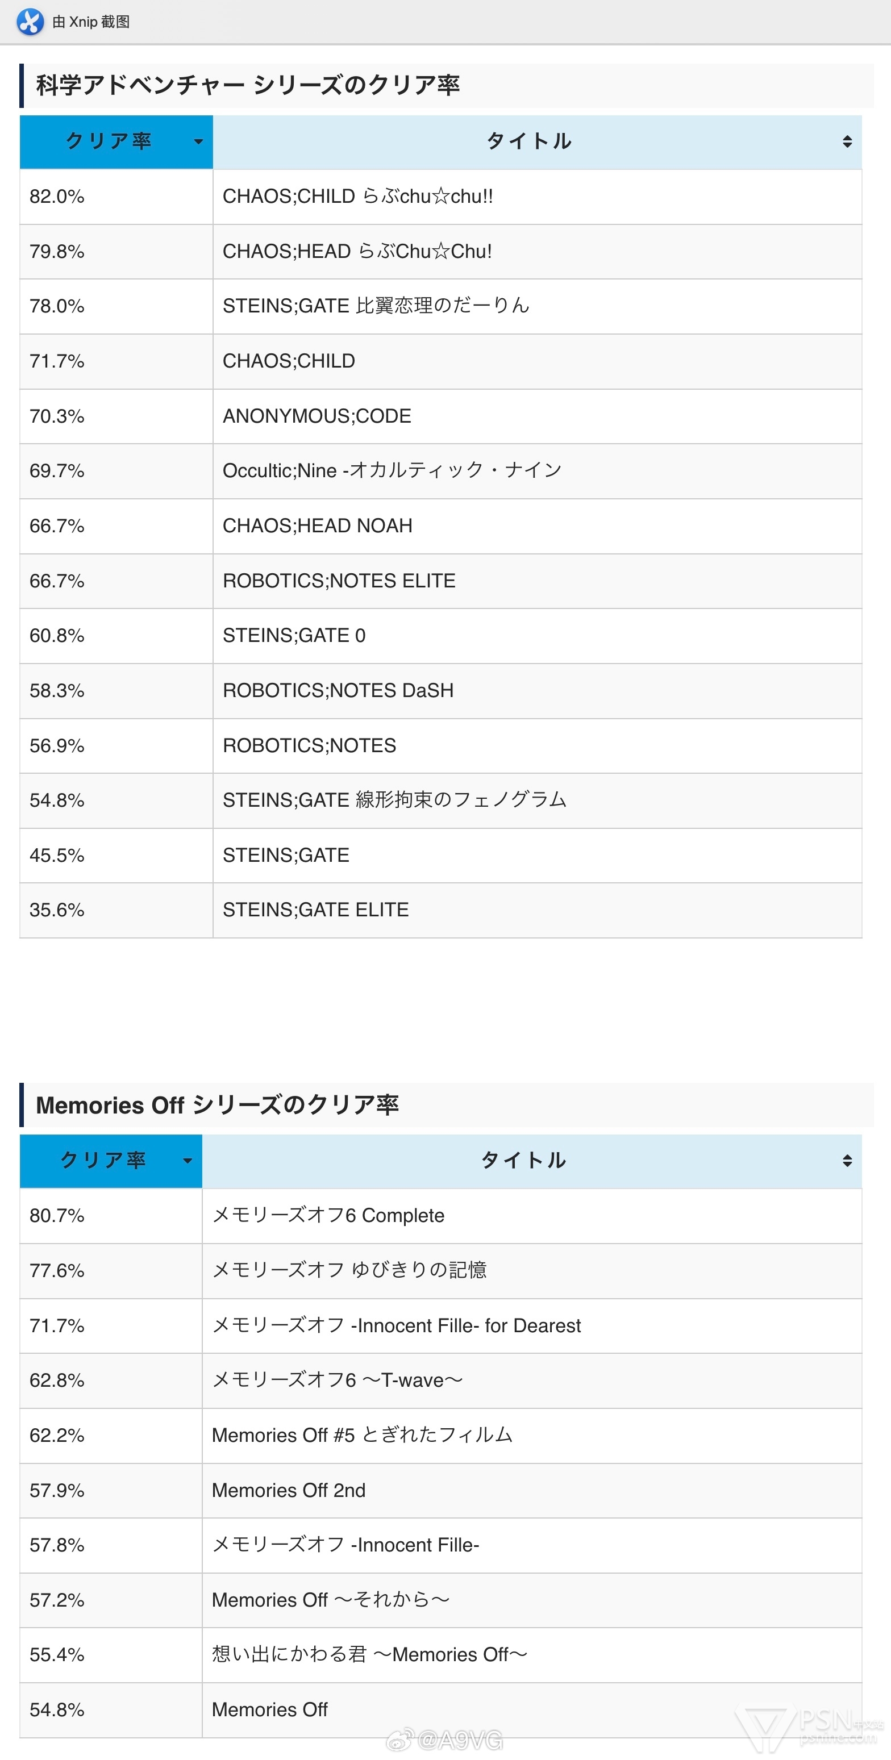This screenshot has width=891, height=1760.
Task: Click the 科学アドベンチャー series heading
Action: (248, 85)
